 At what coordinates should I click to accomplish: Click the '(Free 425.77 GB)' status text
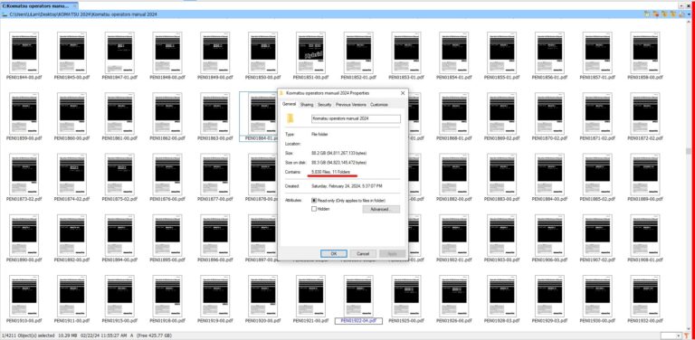click(x=153, y=336)
